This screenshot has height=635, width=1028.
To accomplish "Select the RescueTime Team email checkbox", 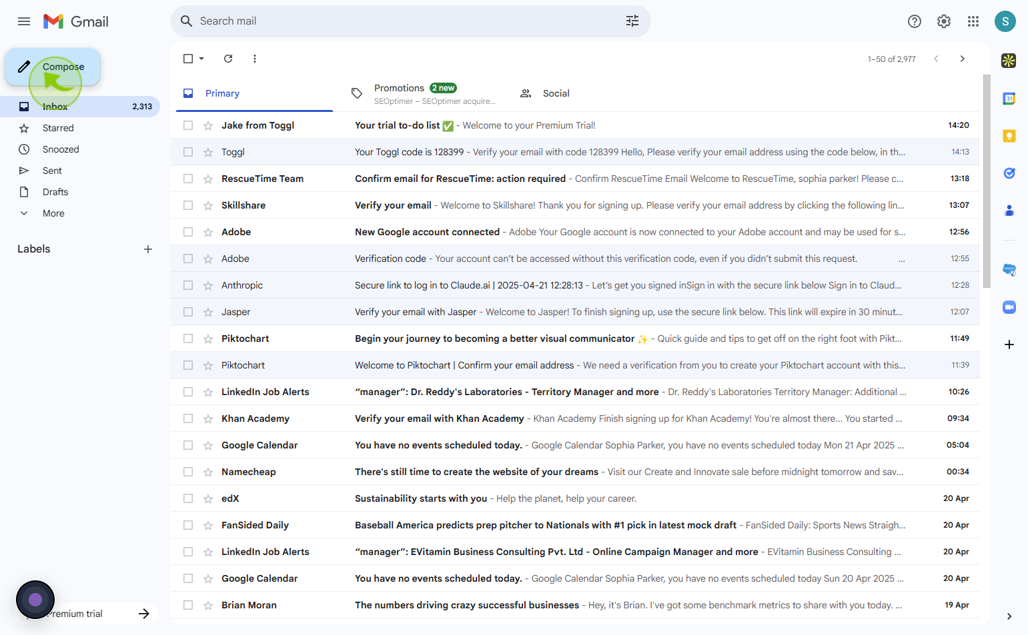I will pos(188,179).
